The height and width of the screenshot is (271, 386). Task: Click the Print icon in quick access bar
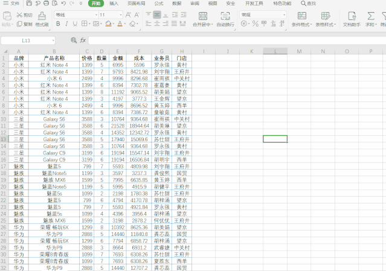pos(46,3)
